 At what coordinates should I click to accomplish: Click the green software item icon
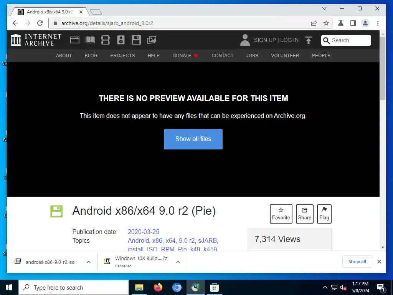pos(56,211)
